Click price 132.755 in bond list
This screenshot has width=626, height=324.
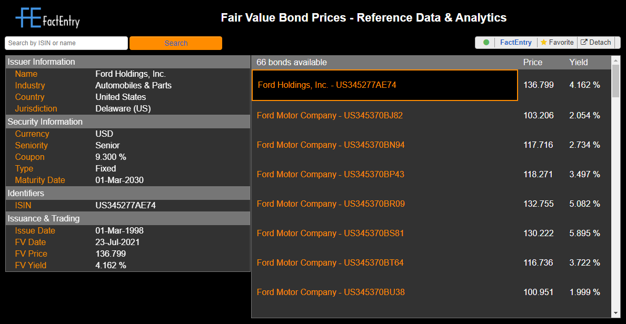539,204
